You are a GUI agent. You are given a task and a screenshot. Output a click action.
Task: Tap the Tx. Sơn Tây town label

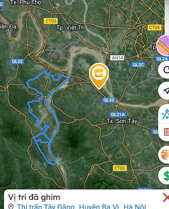pyautogui.click(x=122, y=121)
